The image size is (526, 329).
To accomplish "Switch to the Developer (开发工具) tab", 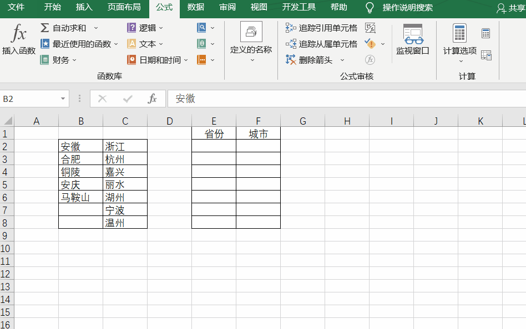I will tap(299, 7).
